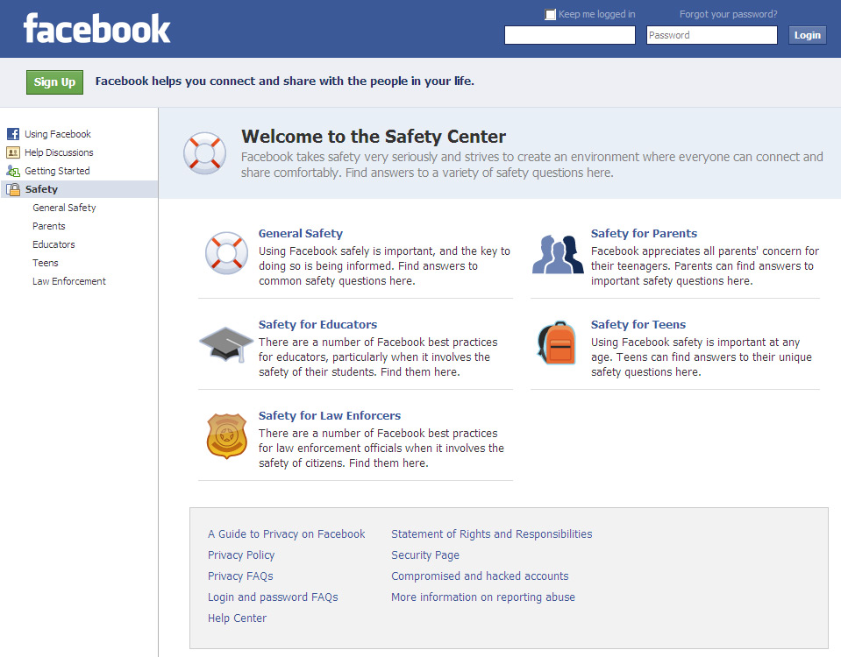Click the police badge law enforcers icon
Viewport: 841px width, 657px height.
pos(226,436)
